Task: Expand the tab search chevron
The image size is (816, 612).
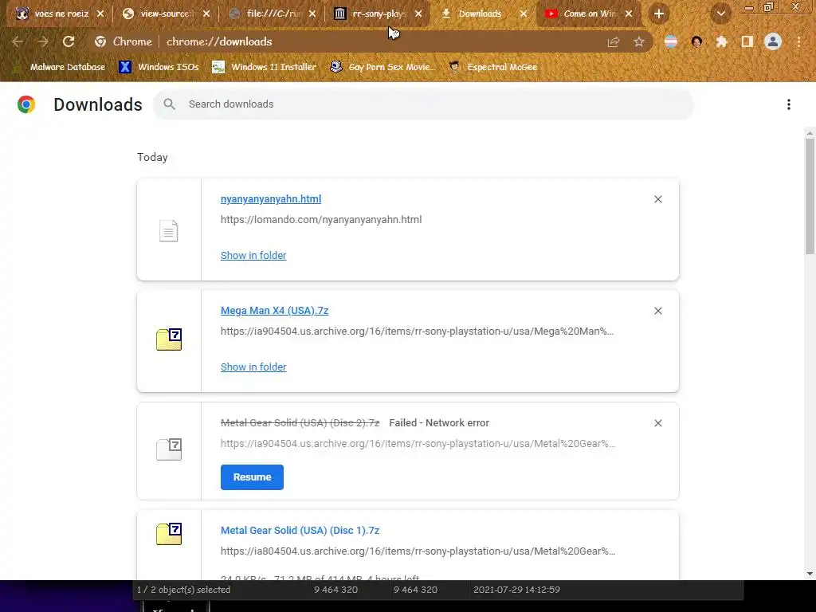Action: point(720,14)
